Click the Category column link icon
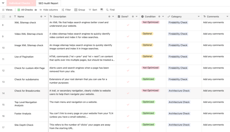 (169, 17)
